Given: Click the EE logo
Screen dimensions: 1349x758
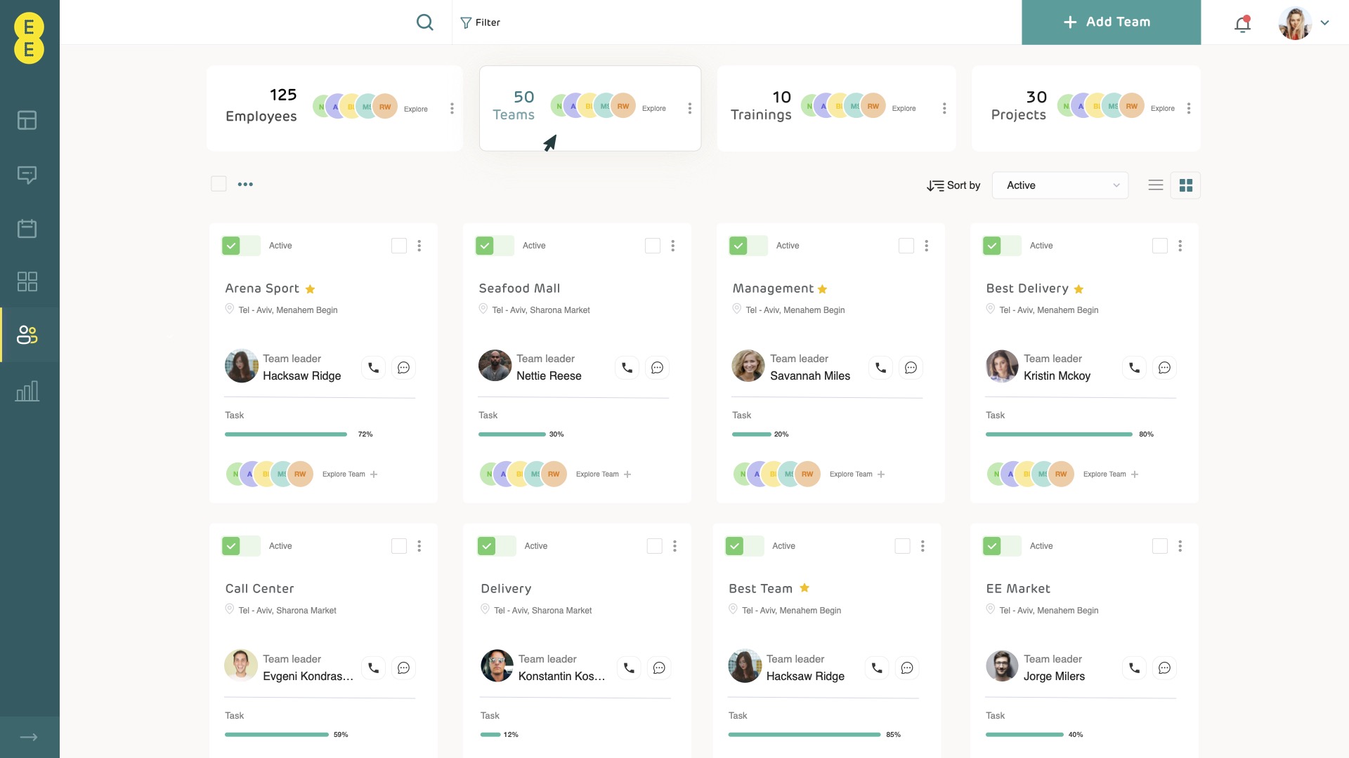Looking at the screenshot, I should pos(29,38).
